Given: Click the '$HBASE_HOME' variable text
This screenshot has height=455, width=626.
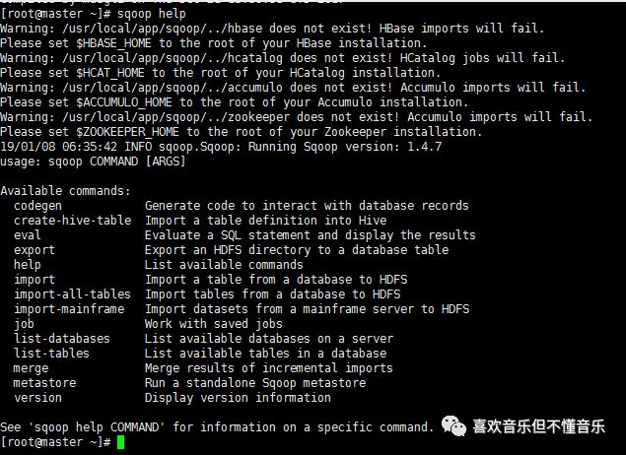Looking at the screenshot, I should 113,43.
